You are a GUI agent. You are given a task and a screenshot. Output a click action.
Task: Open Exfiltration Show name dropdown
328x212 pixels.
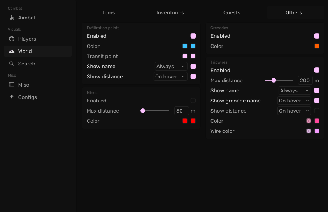click(x=171, y=67)
